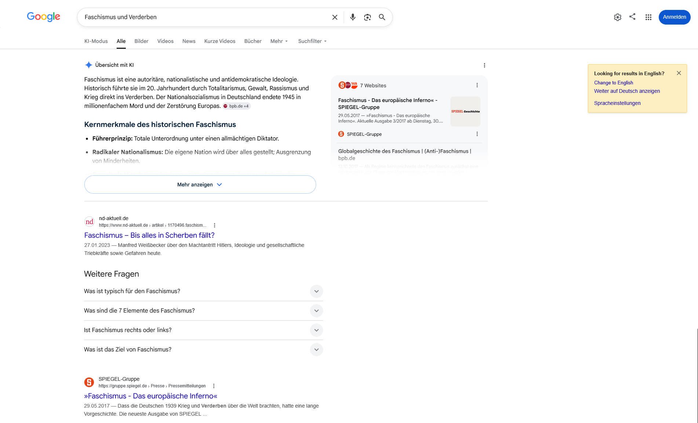The image size is (698, 423).
Task: Open the SPIEGEL Geschichte thumbnail
Action: pos(465,112)
